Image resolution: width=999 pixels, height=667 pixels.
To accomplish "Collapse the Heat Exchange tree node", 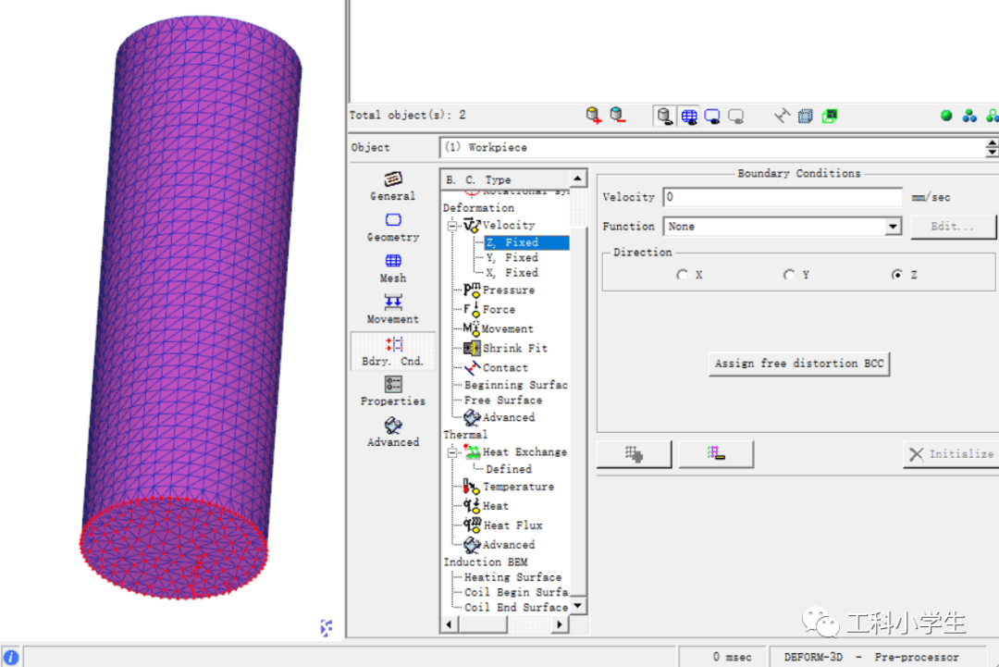I will pyautogui.click(x=452, y=452).
